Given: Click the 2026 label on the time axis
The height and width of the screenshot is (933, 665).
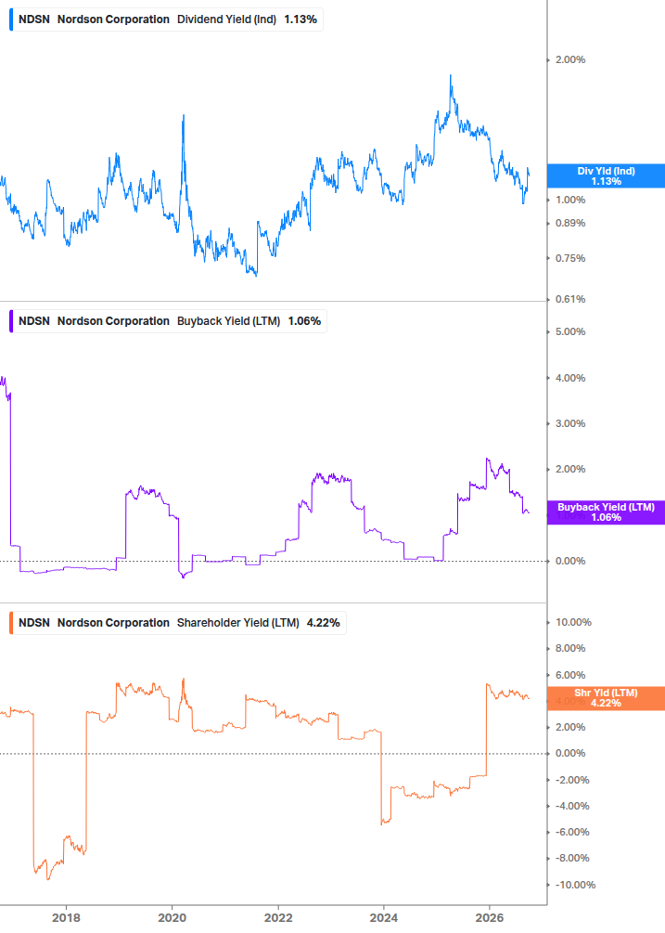Looking at the screenshot, I should pyautogui.click(x=489, y=917).
